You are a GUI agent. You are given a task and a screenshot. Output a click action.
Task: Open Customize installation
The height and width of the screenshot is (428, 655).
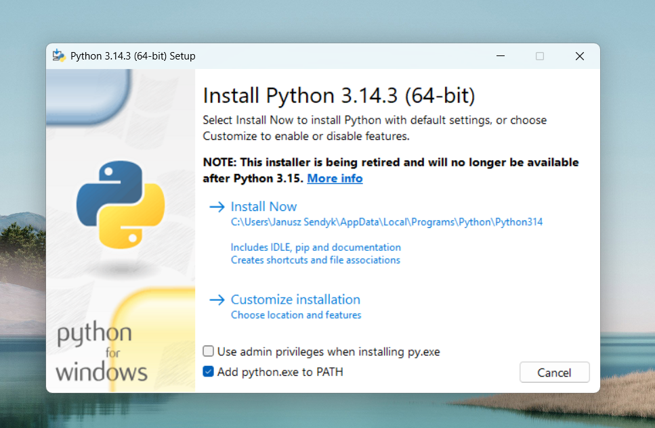point(295,300)
